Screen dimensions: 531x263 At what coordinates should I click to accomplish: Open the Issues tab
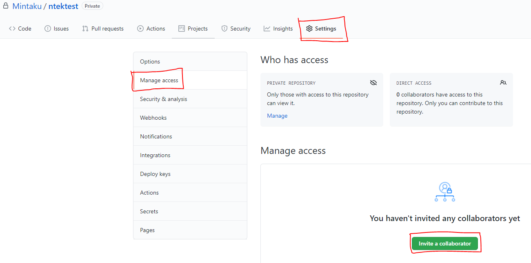(x=57, y=28)
